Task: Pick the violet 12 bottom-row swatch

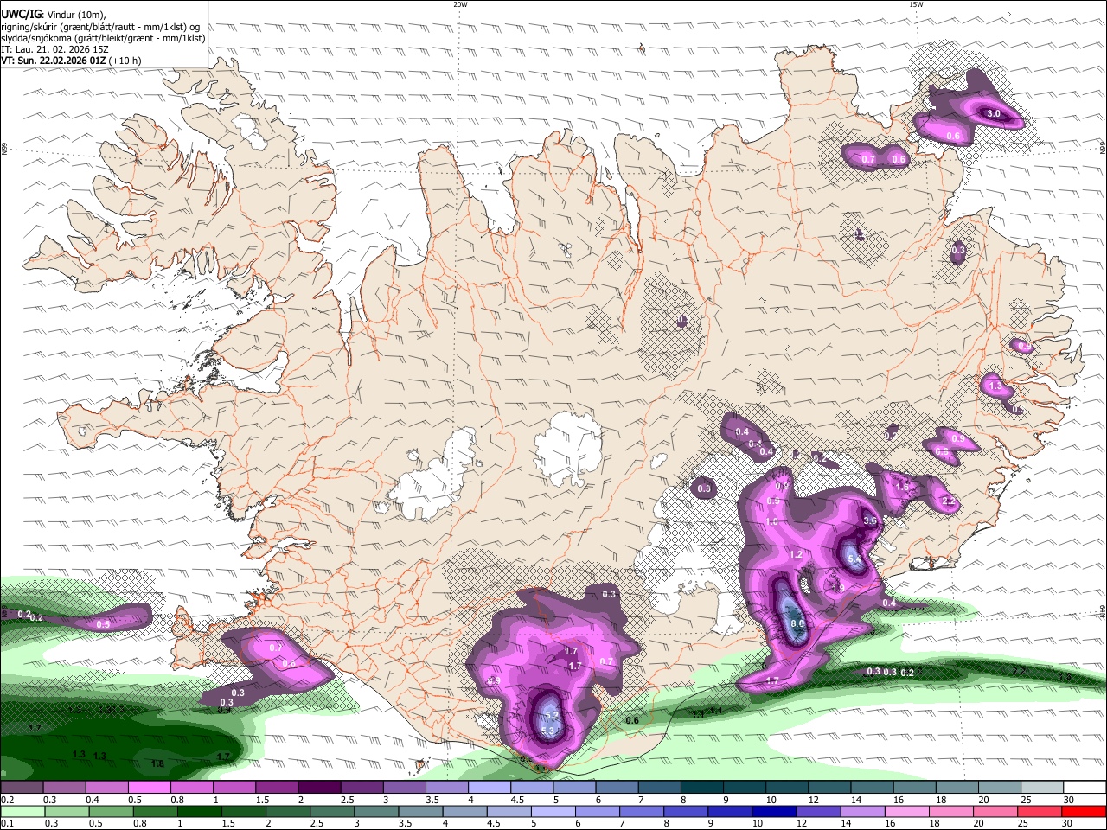Action: click(x=817, y=811)
